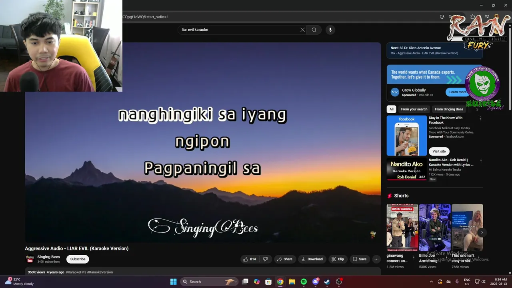Dislike the video using the thumbs-down icon

coord(265,259)
